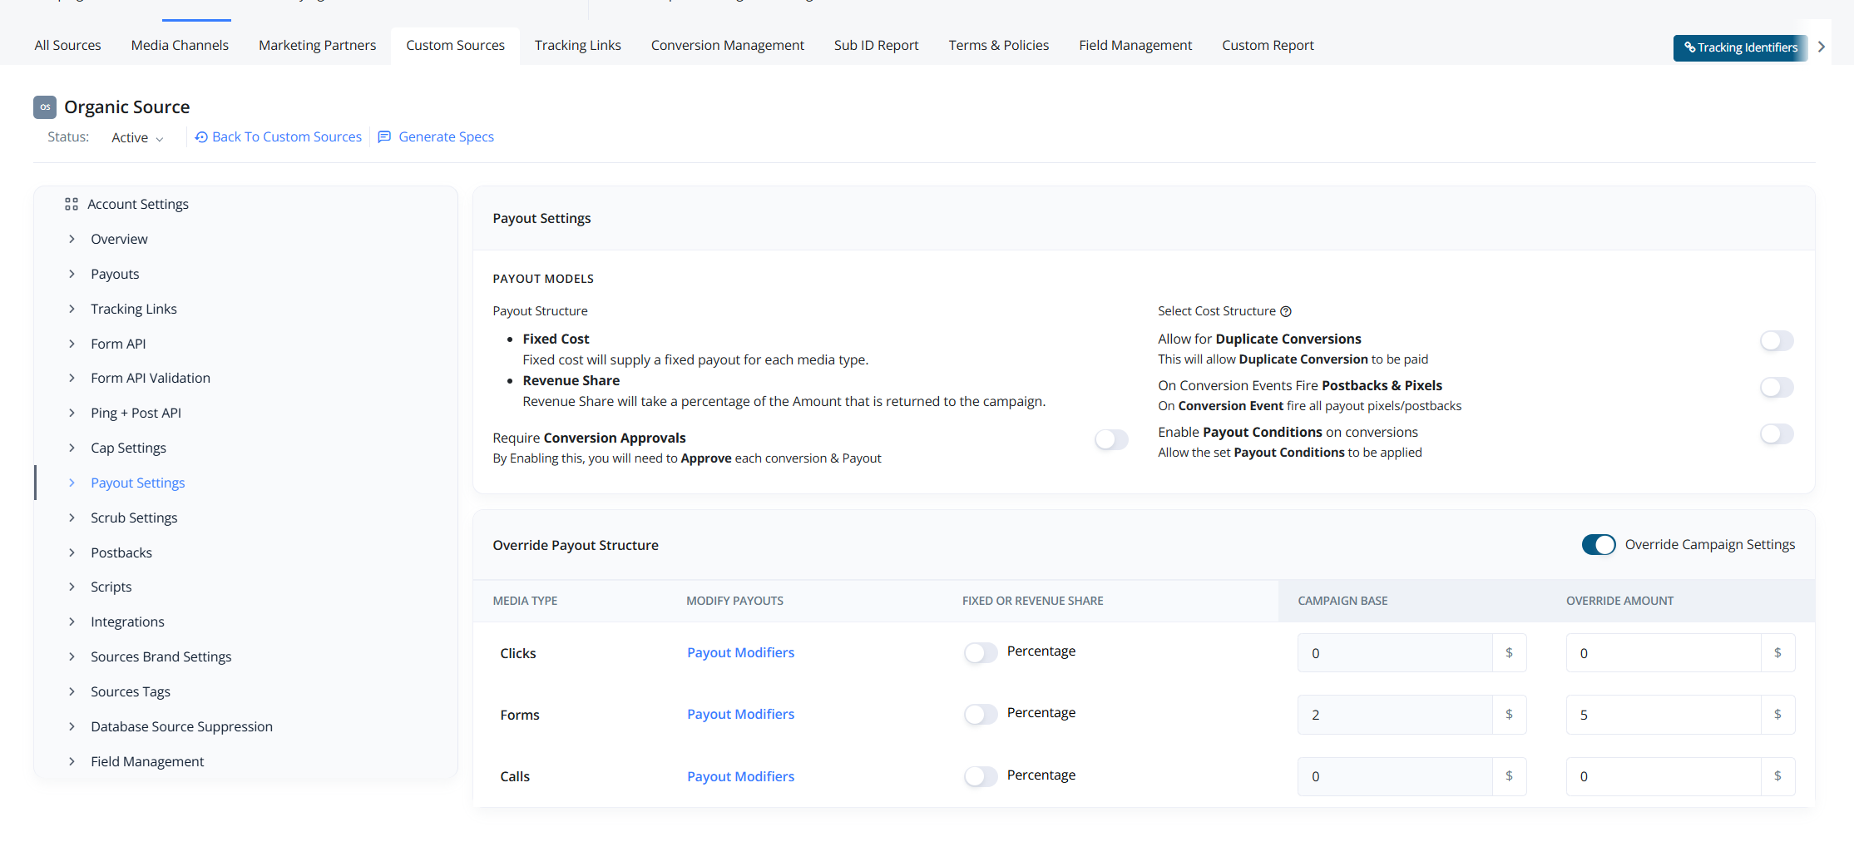Click the Tracking Identifiers button
1854x842 pixels.
[1740, 47]
